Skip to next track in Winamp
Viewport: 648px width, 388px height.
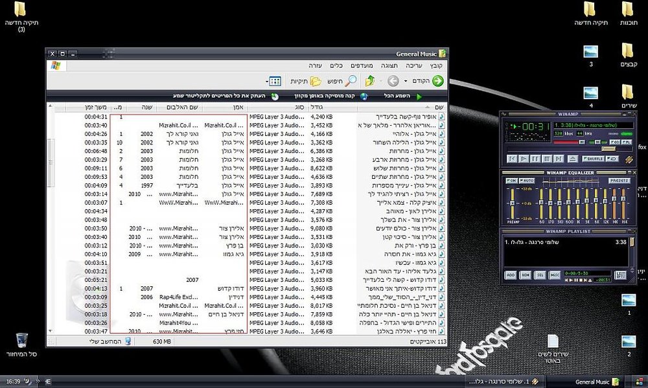(559, 159)
